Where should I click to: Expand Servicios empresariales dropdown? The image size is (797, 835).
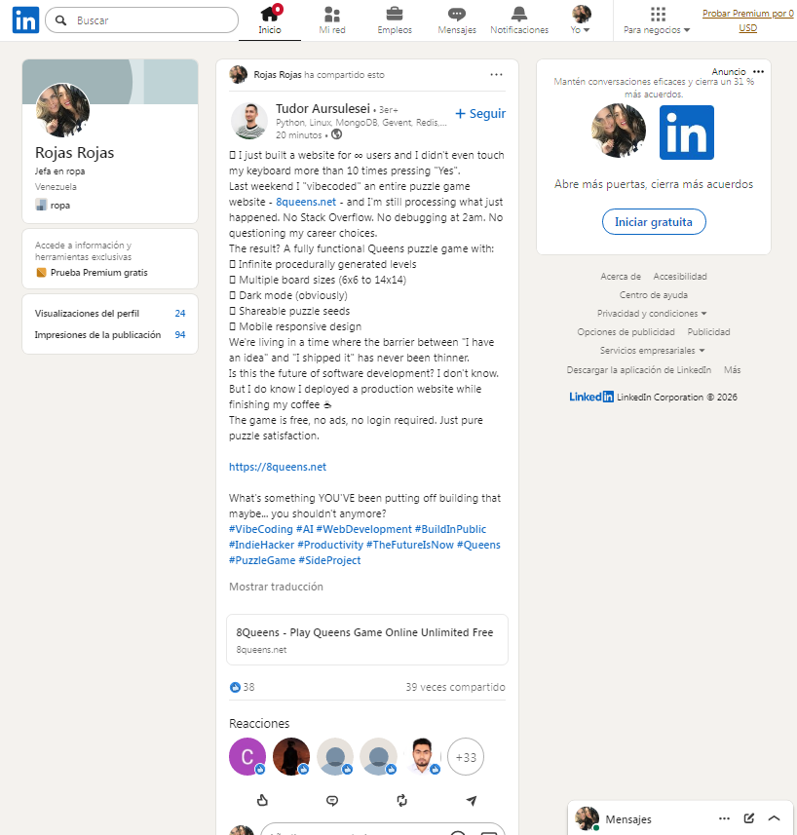pos(652,351)
